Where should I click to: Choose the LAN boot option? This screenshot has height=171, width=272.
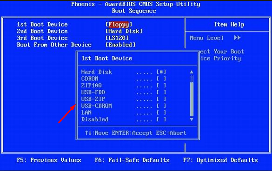161,112
